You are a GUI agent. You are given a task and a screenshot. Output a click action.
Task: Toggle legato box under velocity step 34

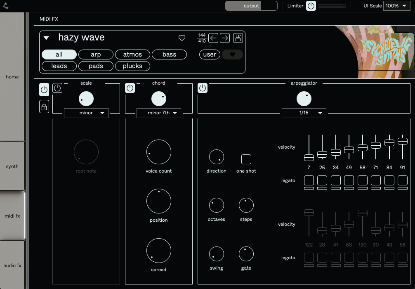coord(336,181)
